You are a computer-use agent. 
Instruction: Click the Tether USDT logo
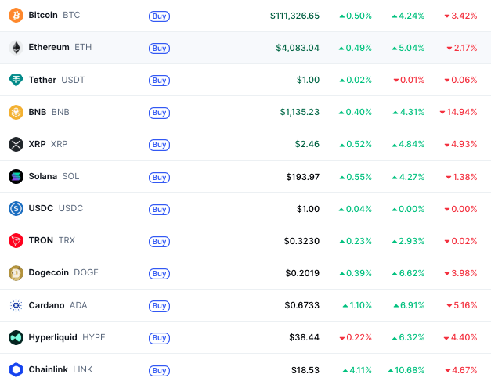[x=16, y=80]
